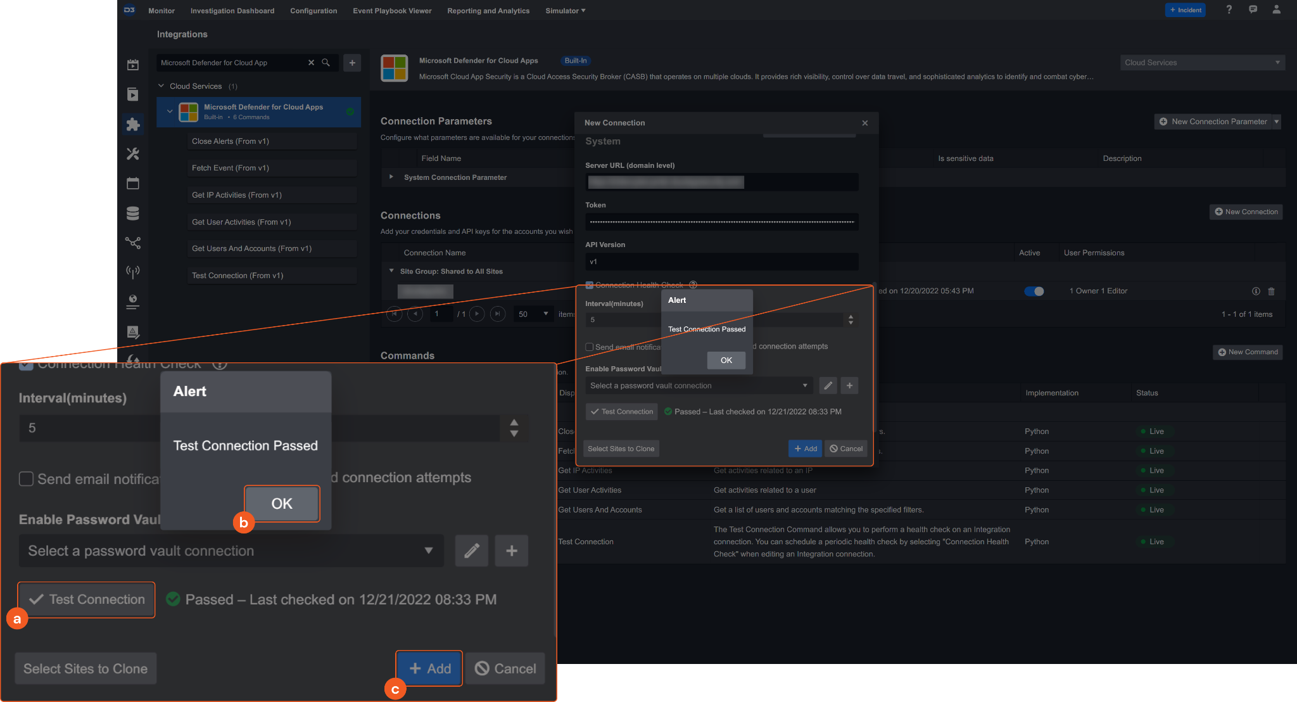Open Select a password vault connection dropdown

pyautogui.click(x=698, y=385)
